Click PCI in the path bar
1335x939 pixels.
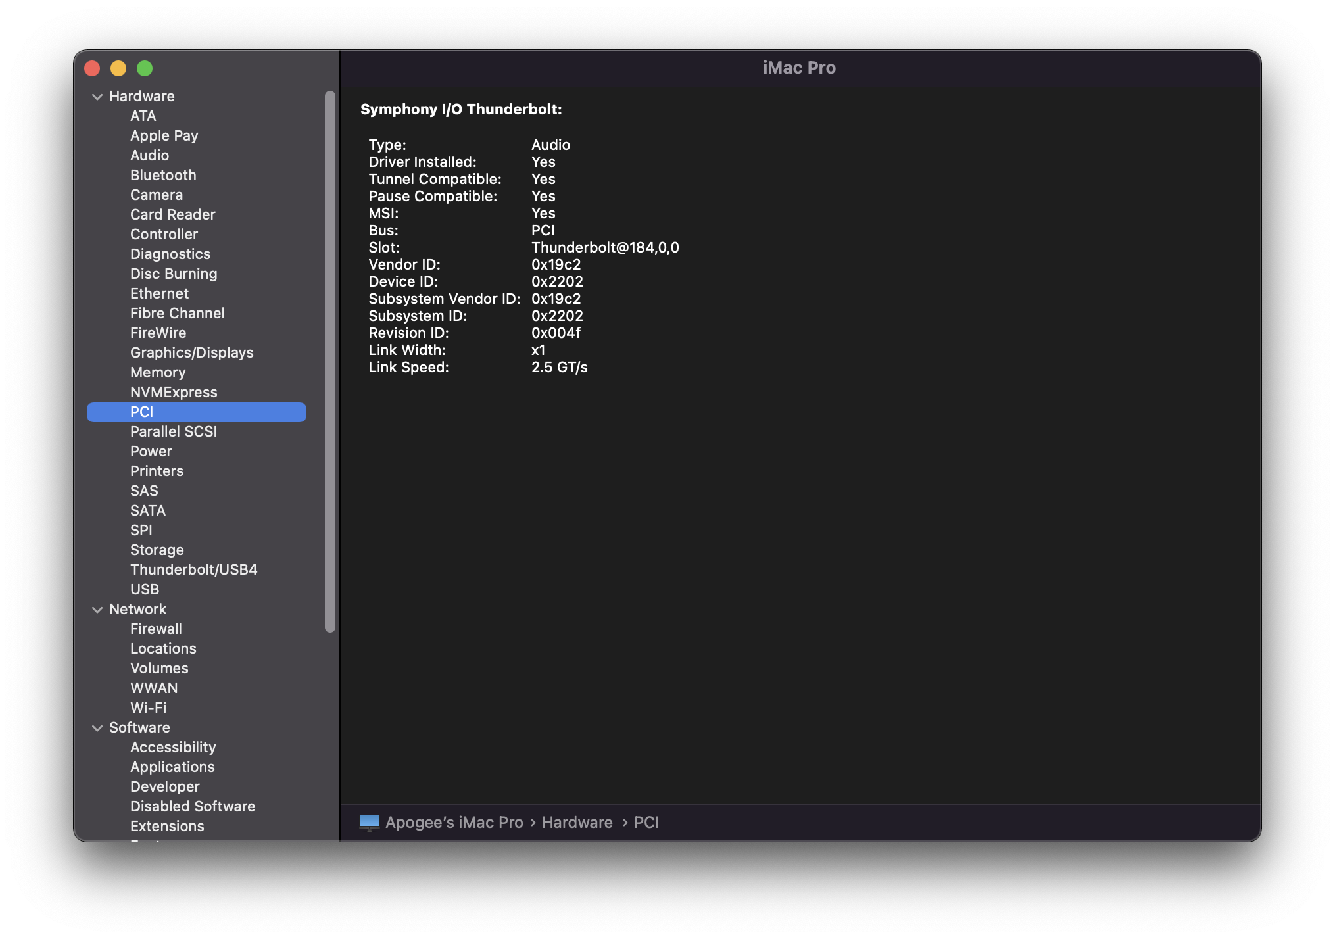646,823
